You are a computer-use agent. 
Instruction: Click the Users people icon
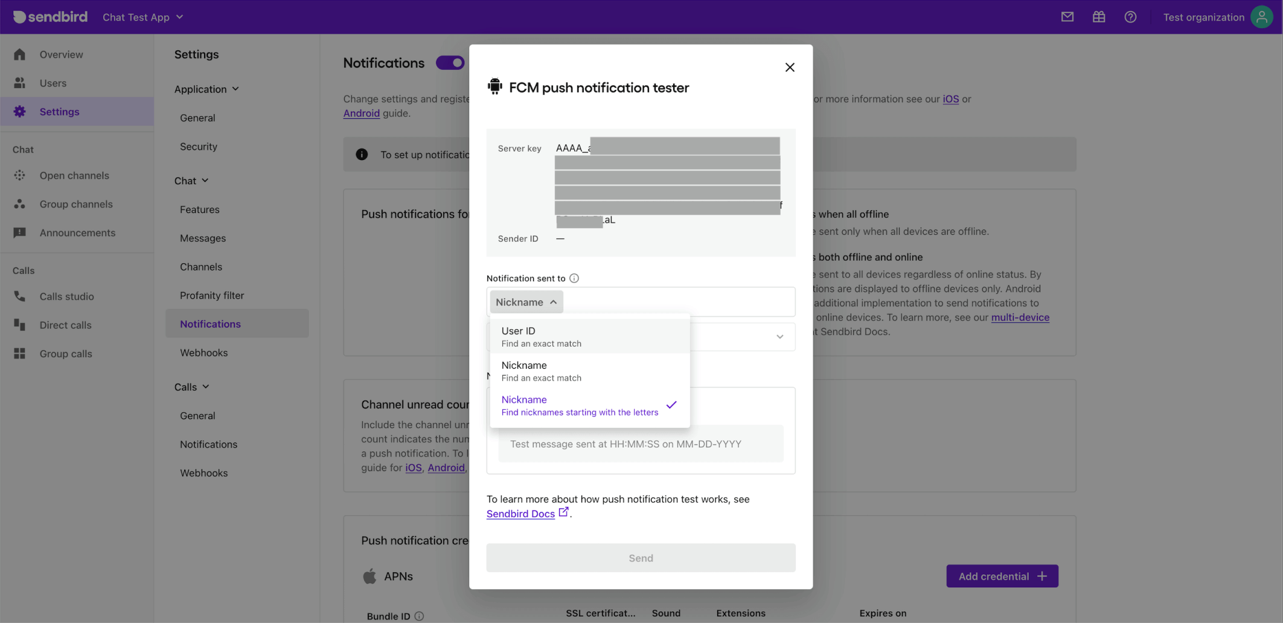[20, 83]
